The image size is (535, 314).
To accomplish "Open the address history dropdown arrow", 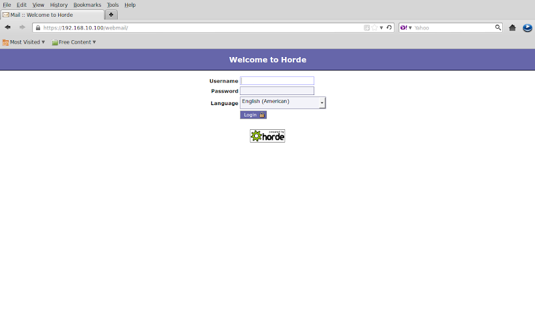I will (x=381, y=28).
